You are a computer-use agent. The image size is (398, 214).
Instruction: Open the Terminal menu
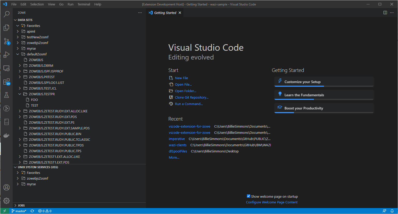point(84,4)
